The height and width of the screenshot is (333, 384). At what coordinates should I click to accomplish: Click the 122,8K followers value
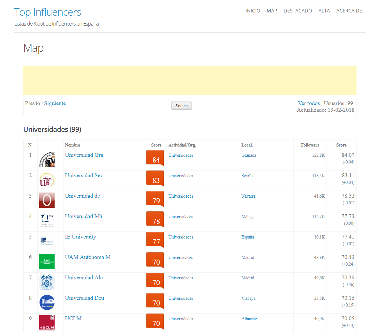click(x=319, y=155)
